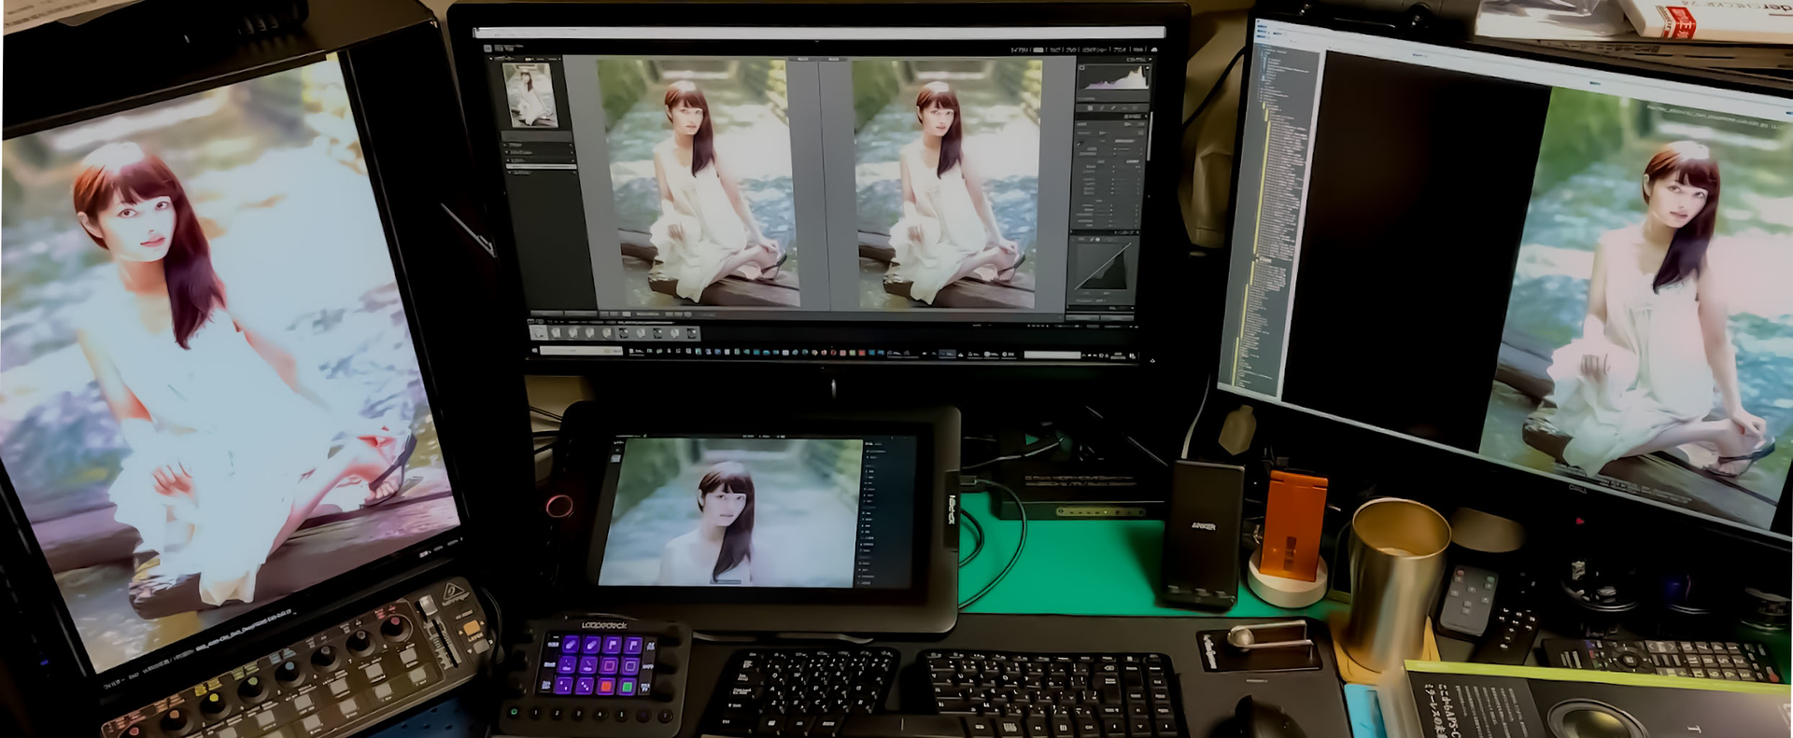
Task: Click the histogram graph in Lightroom's right panel
Action: tap(1113, 78)
